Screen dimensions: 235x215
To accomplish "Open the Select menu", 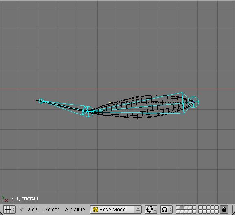I will [x=51, y=209].
